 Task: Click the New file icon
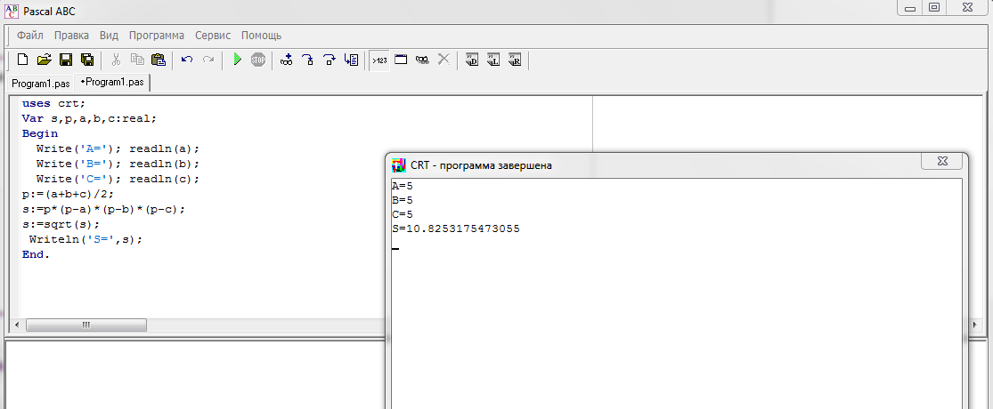click(x=23, y=60)
